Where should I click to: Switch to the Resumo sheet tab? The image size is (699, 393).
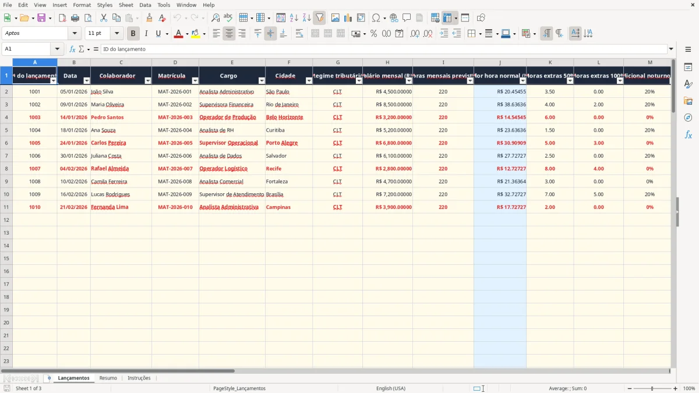(108, 378)
